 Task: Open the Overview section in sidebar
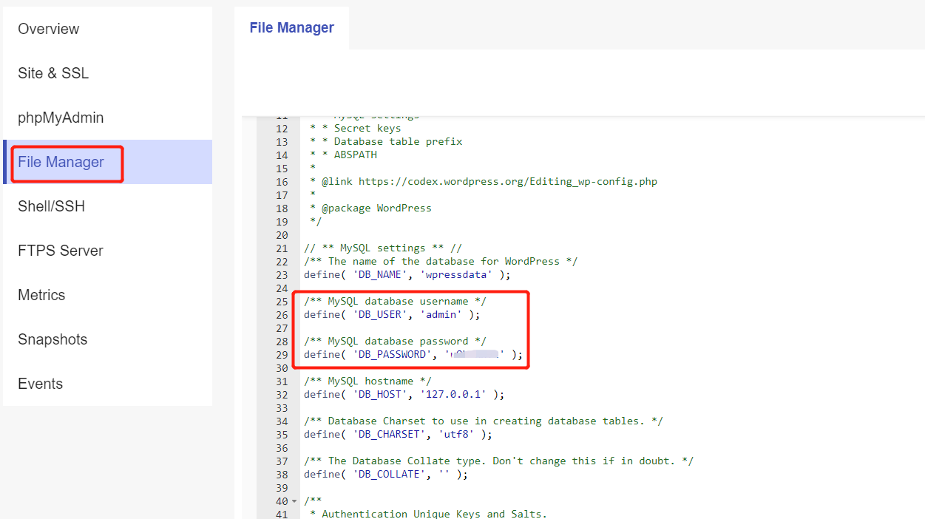coord(107,29)
